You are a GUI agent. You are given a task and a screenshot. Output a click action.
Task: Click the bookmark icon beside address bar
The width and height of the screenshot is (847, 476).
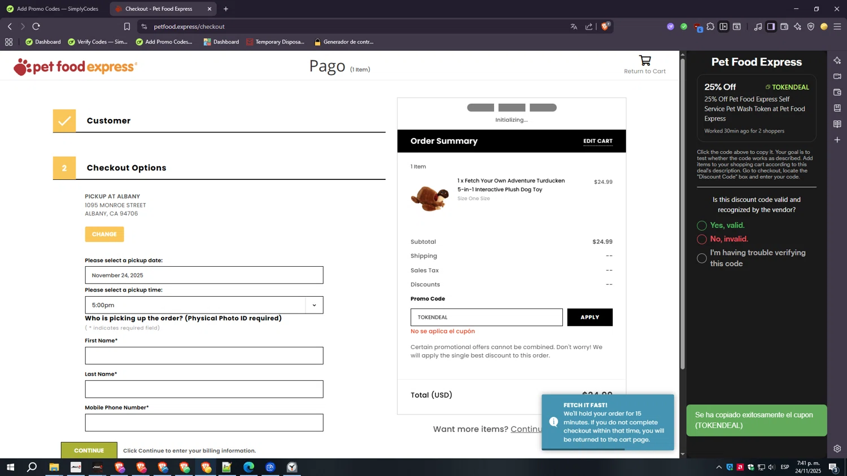(x=127, y=27)
